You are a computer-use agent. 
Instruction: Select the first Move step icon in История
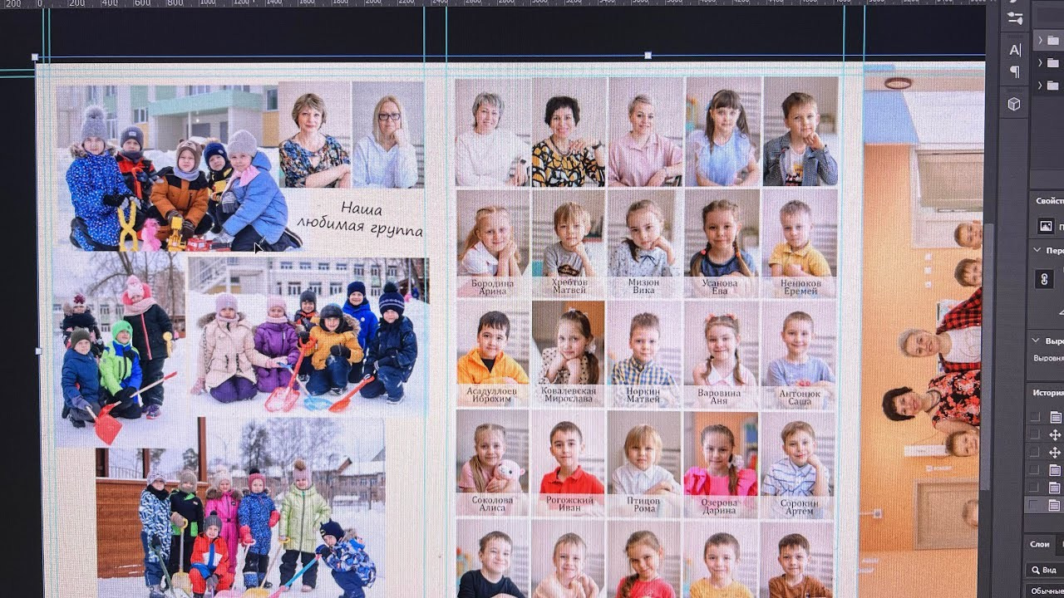[x=1055, y=434]
